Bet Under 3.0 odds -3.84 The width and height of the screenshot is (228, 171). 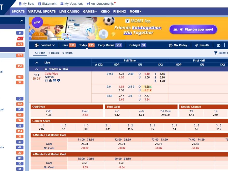point(147,99)
